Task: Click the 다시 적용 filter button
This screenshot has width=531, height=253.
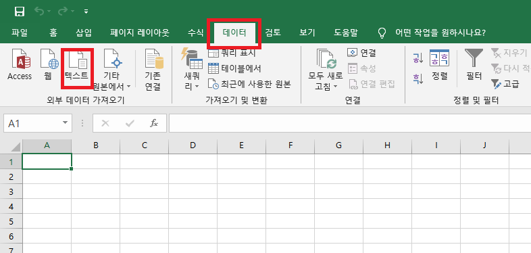Action: click(511, 68)
